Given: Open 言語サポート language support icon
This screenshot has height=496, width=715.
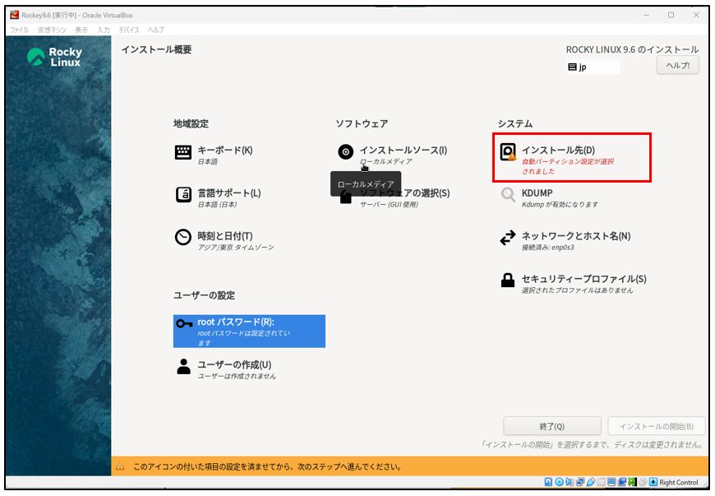Looking at the screenshot, I should pos(183,195).
